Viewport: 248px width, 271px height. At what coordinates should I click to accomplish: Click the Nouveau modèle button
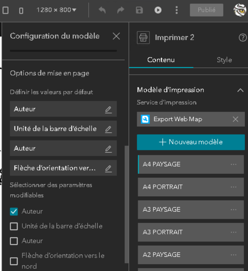tap(191, 142)
